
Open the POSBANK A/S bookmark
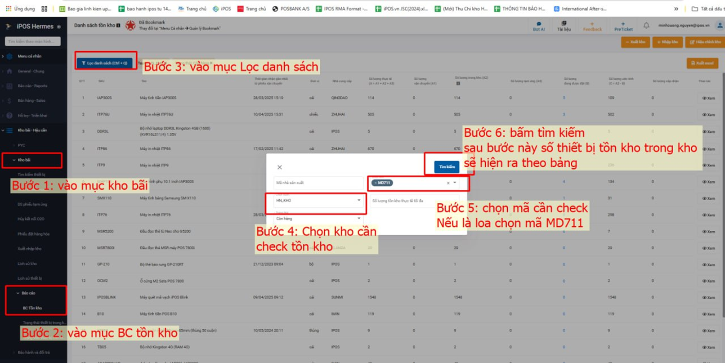[x=291, y=9]
